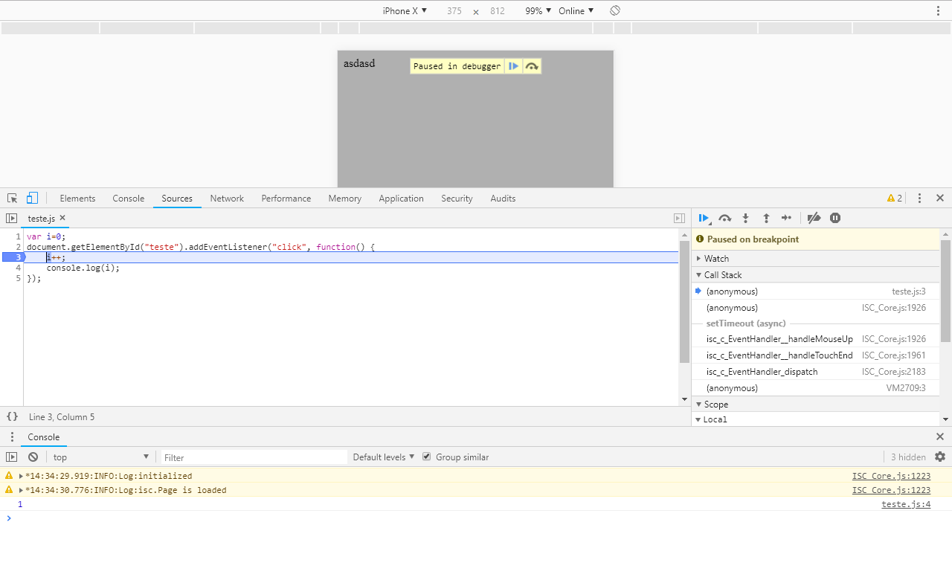This screenshot has width=952, height=580.
Task: Click Step into next function call icon
Action: [745, 218]
